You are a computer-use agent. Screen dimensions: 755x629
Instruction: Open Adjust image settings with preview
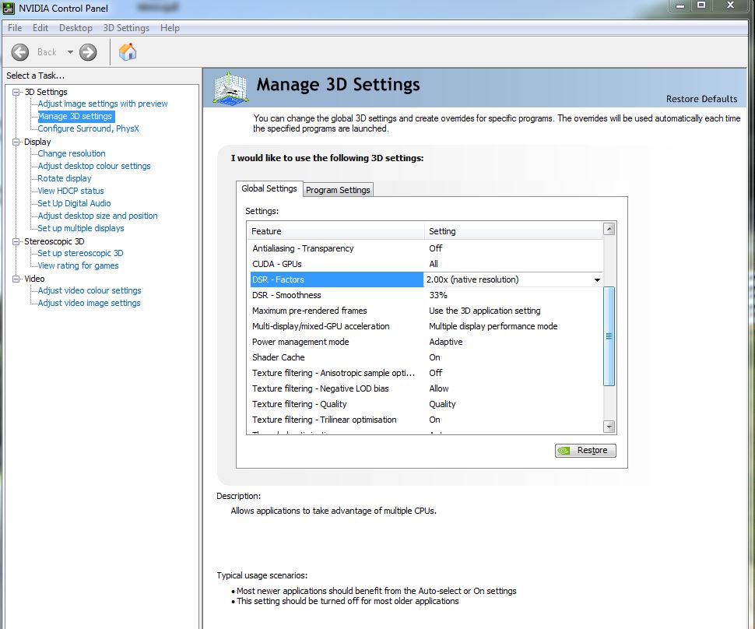[103, 104]
